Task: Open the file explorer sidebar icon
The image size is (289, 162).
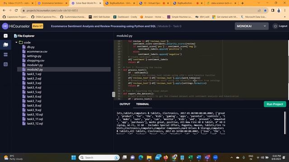Action: (x=6, y=45)
